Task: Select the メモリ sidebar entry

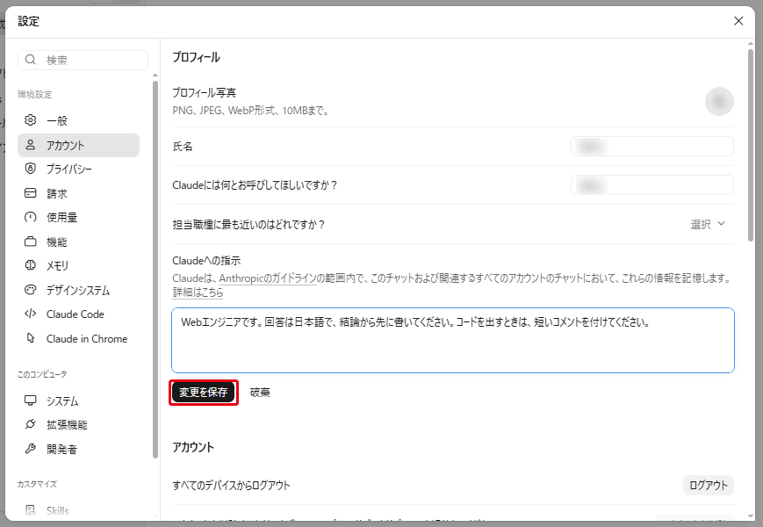Action: [78, 265]
